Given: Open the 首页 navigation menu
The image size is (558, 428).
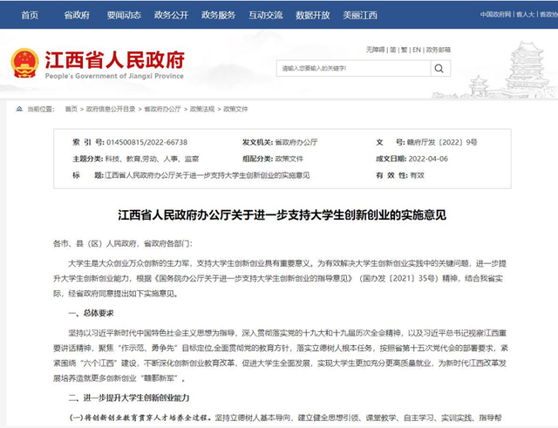Looking at the screenshot, I should [30, 15].
